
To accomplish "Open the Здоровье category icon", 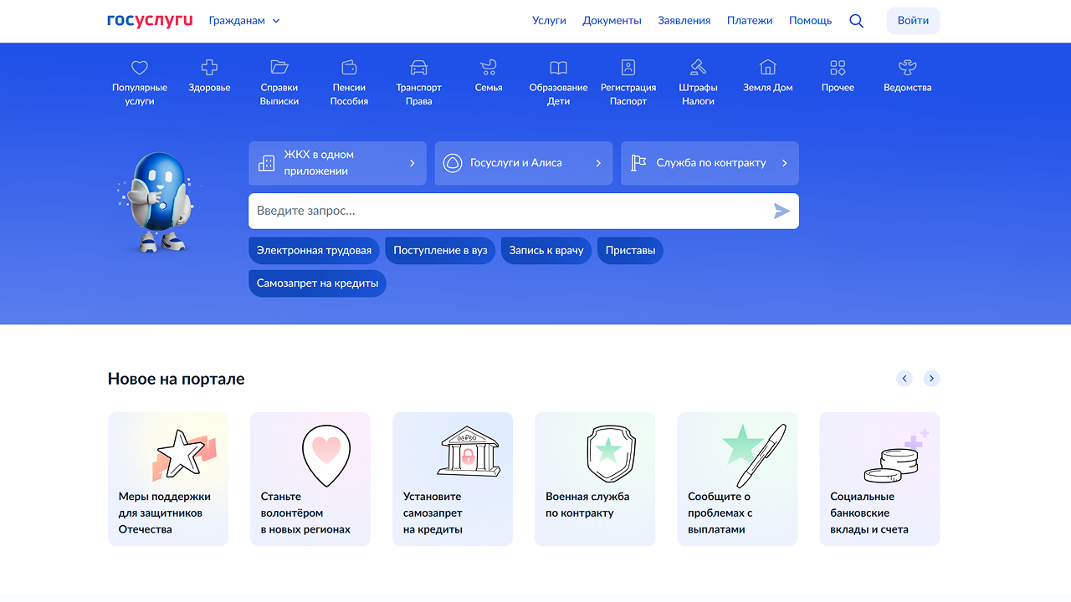I will point(209,68).
